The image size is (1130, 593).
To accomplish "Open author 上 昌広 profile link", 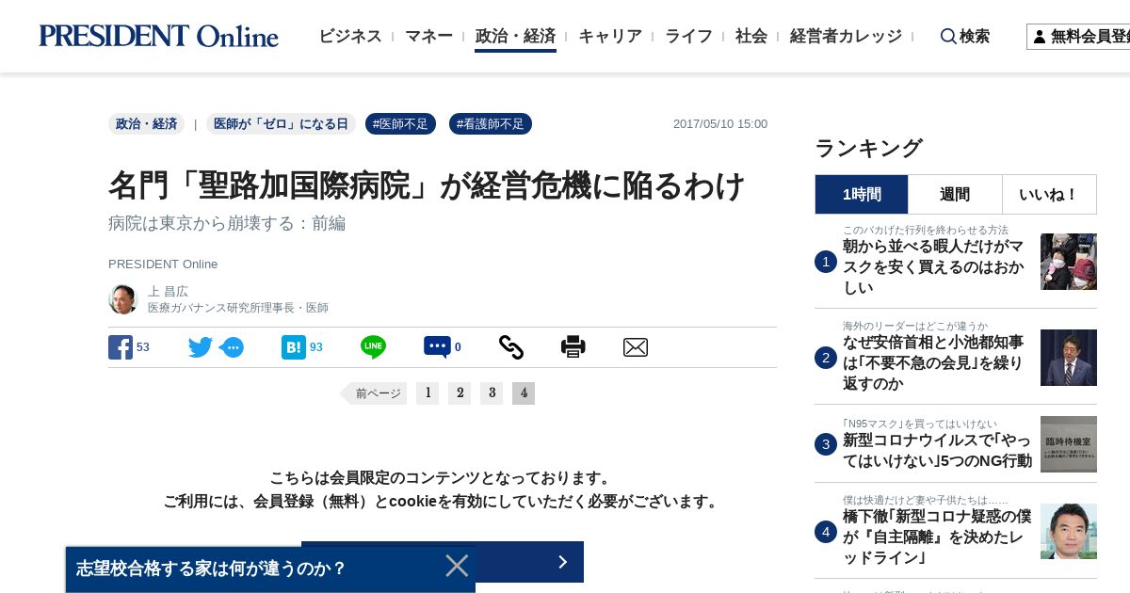I will [168, 291].
